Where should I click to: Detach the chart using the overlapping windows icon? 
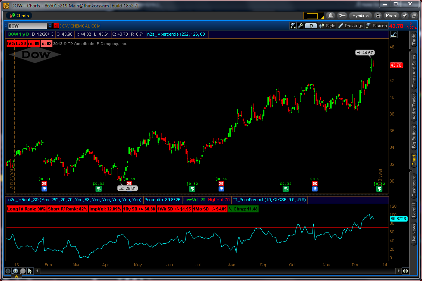[x=415, y=16]
